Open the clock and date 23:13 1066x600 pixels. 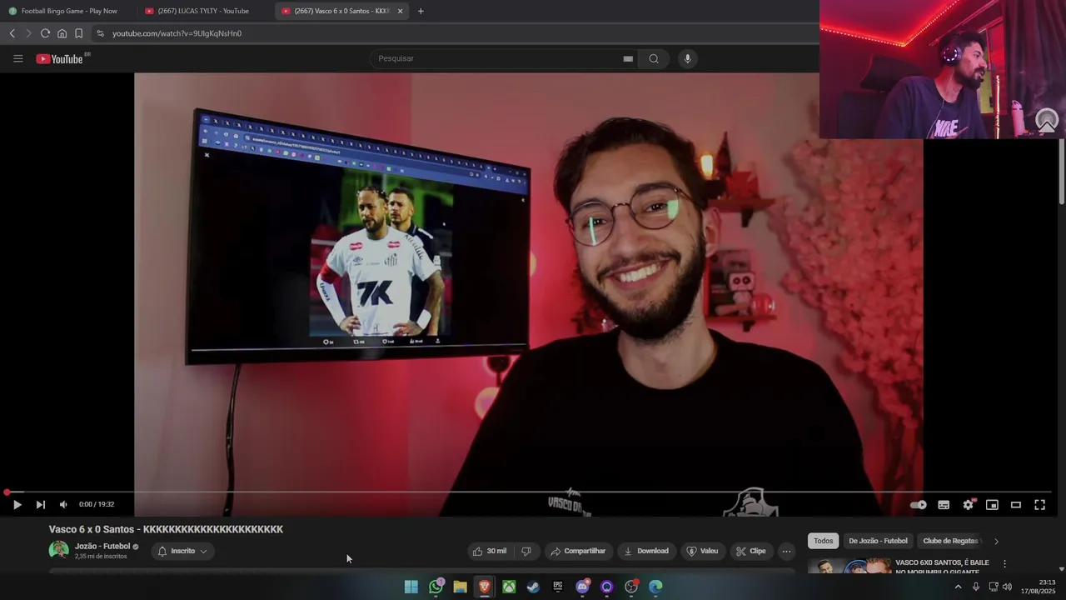point(1039,587)
